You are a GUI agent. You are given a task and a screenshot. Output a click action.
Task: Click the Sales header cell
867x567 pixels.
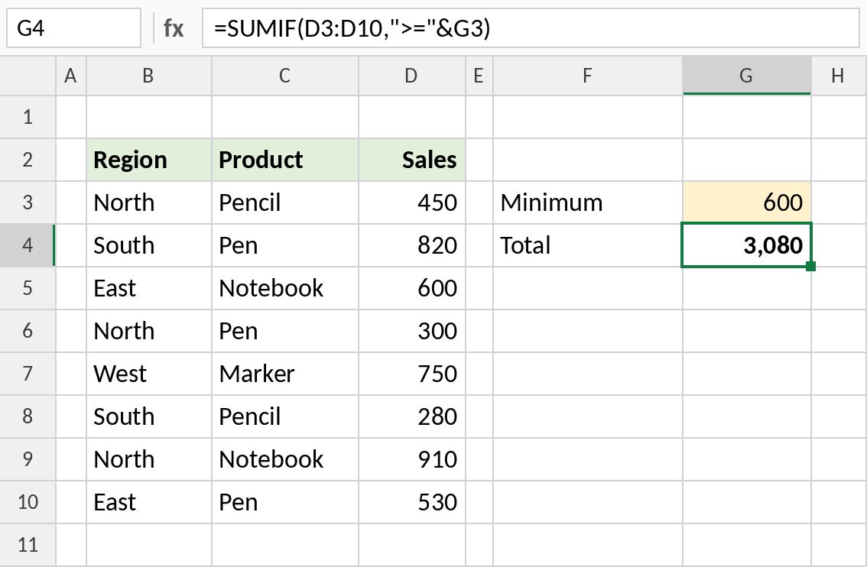click(412, 160)
